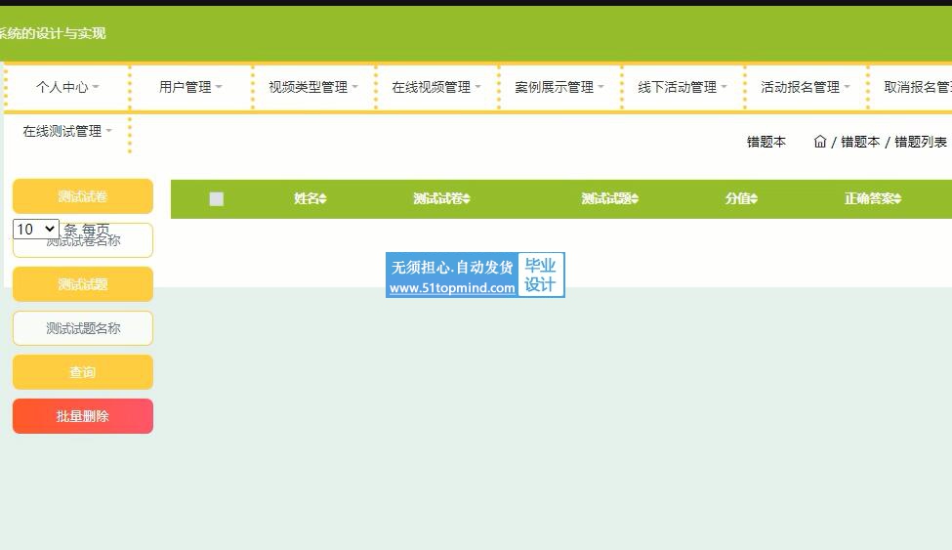This screenshot has height=550, width=952.
Task: Tick the select-all checkbox in table header
Action: pos(217,199)
